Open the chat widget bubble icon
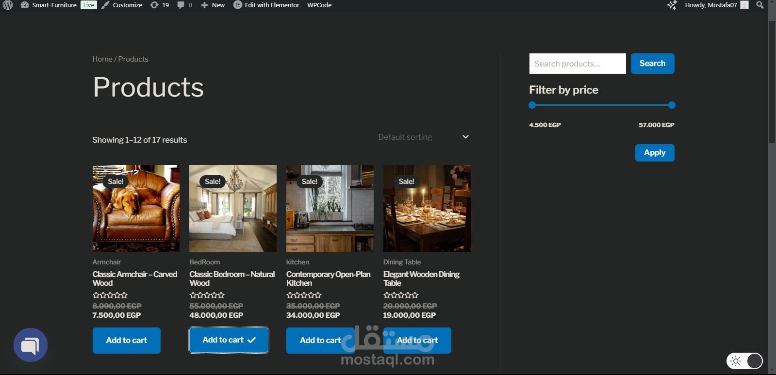This screenshot has width=776, height=375. point(31,345)
